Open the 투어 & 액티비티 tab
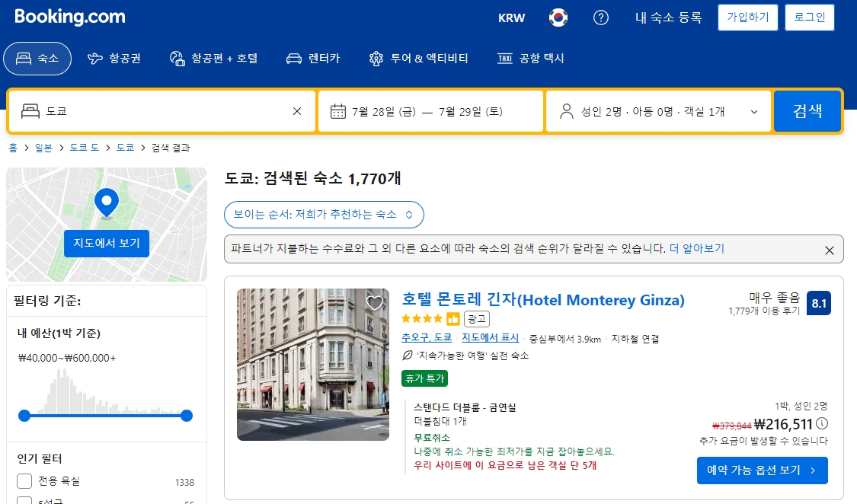 click(419, 59)
